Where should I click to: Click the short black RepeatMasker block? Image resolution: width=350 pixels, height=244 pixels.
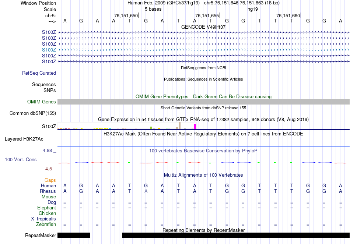tap(74, 235)
